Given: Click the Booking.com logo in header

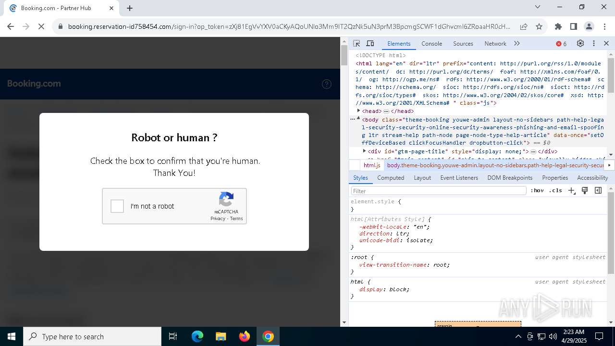Looking at the screenshot, I should (x=34, y=84).
